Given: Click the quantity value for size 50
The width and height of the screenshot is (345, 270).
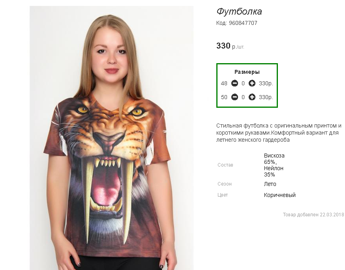Looking at the screenshot, I should (243, 97).
